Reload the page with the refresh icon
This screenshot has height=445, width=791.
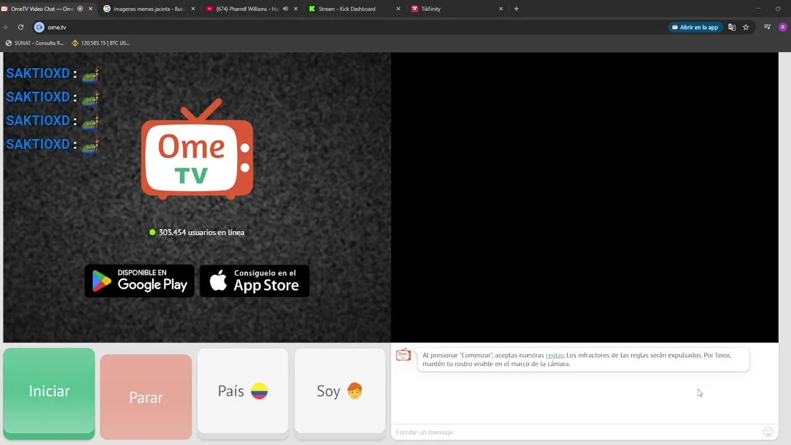(20, 27)
